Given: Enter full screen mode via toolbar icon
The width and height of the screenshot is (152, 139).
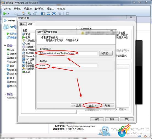Looking at the screenshot, I should click(54, 13).
